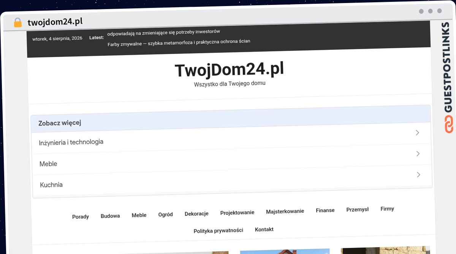This screenshot has width=456, height=254.
Task: Open the Firmy menu item
Action: pyautogui.click(x=387, y=209)
